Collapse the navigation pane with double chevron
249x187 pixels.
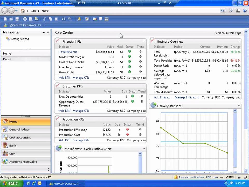pos(48,32)
